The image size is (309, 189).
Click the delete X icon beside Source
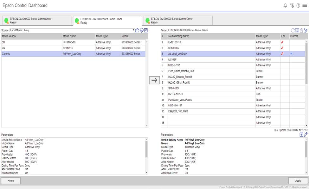146,30
